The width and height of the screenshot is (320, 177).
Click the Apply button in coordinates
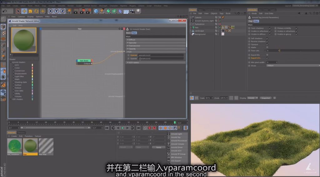(158, 147)
